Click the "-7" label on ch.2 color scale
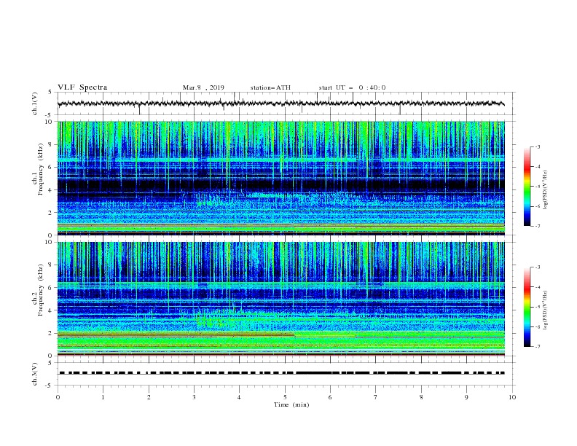The height and width of the screenshot is (446, 577). click(x=538, y=347)
